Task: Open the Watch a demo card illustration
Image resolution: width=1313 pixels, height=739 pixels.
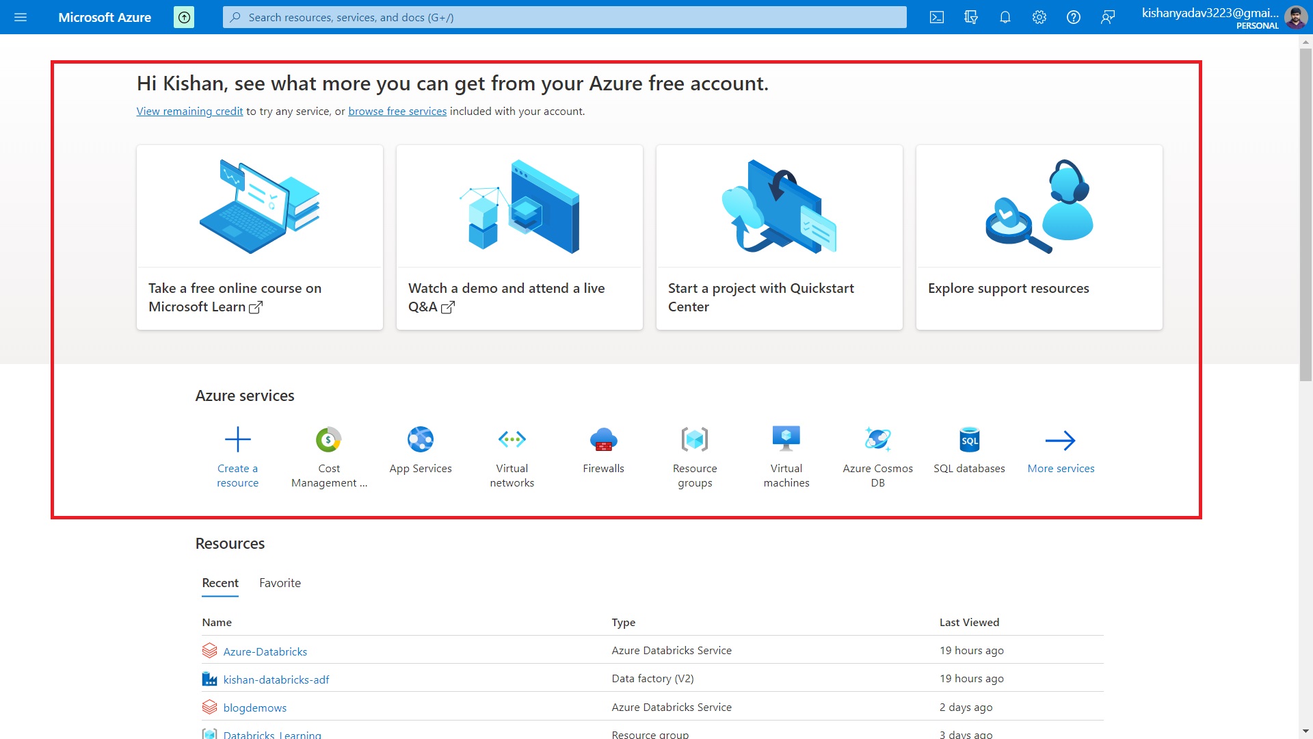Action: (520, 206)
